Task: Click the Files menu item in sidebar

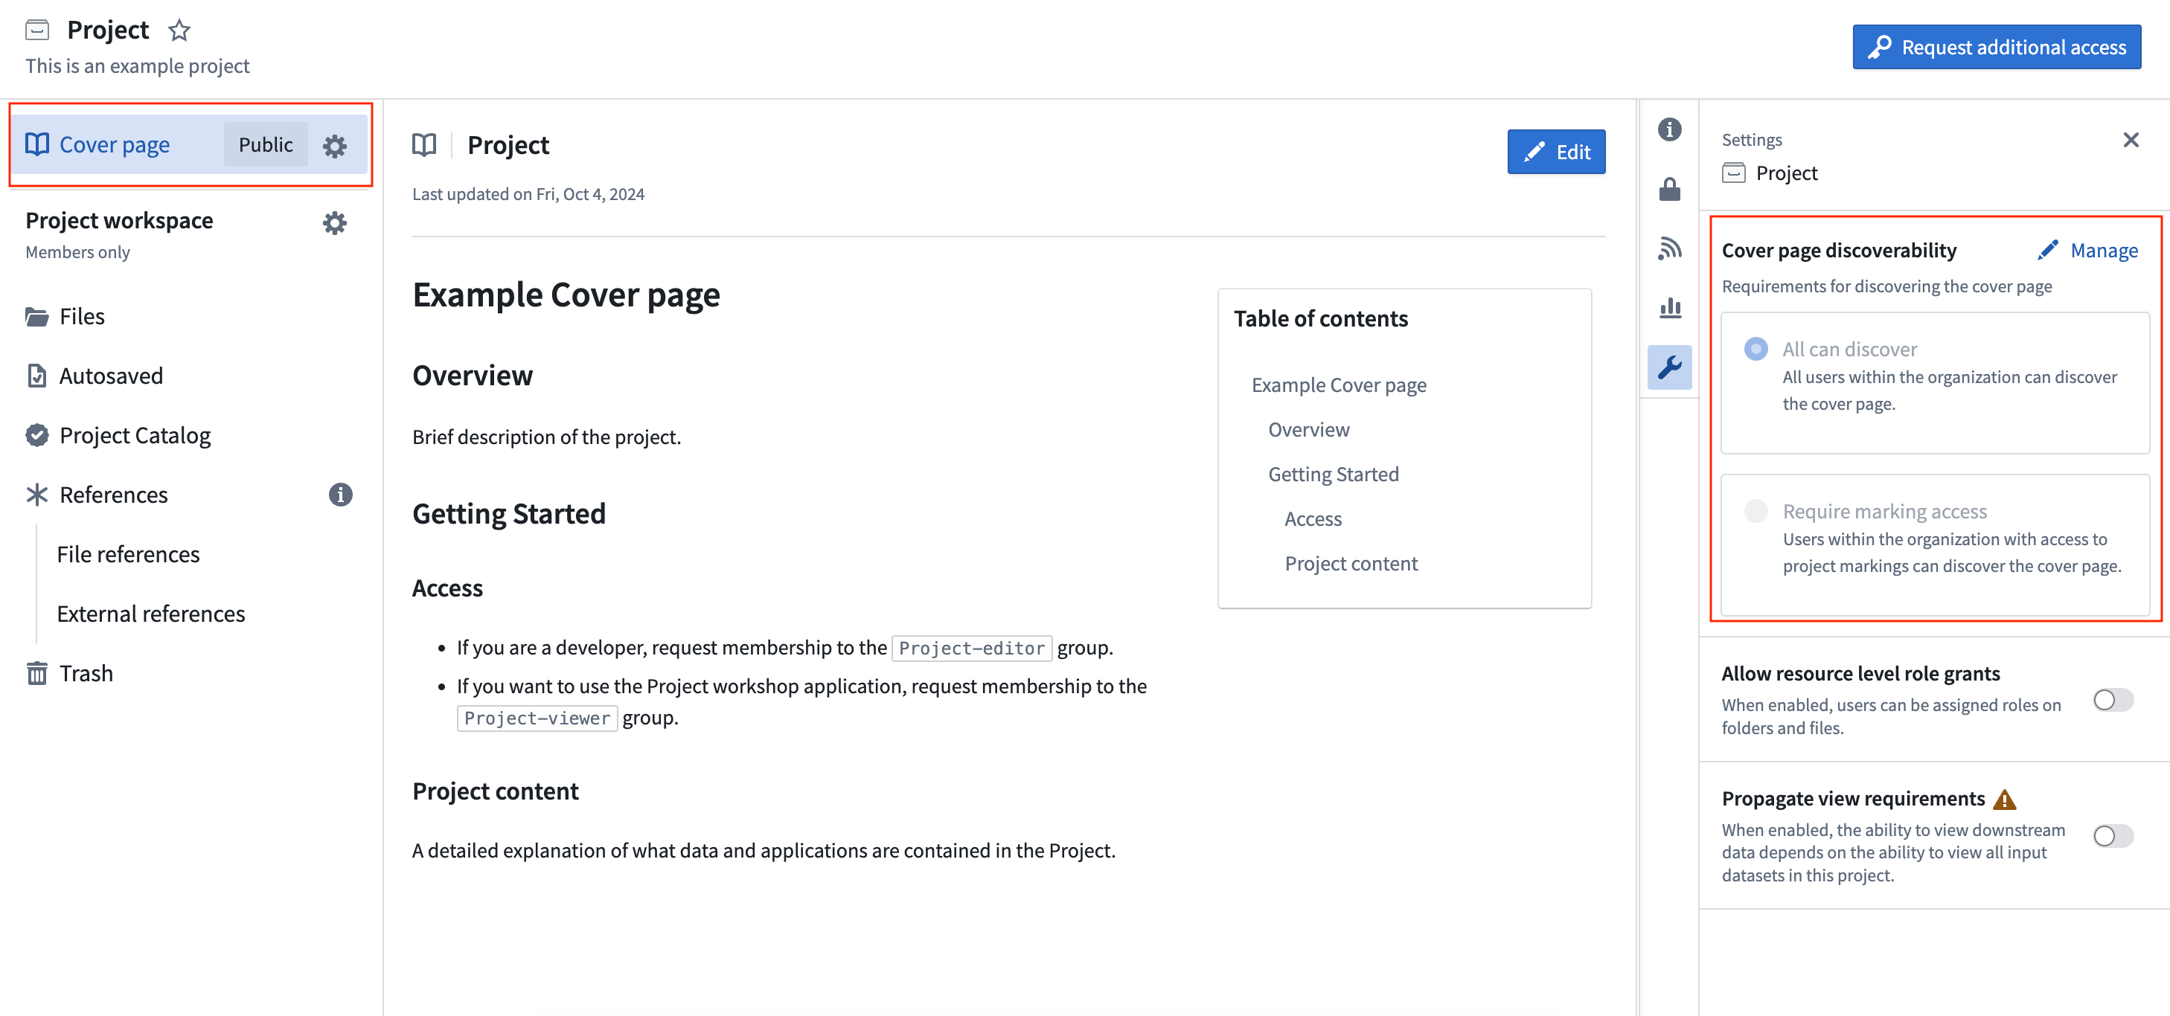Action: pyautogui.click(x=80, y=315)
